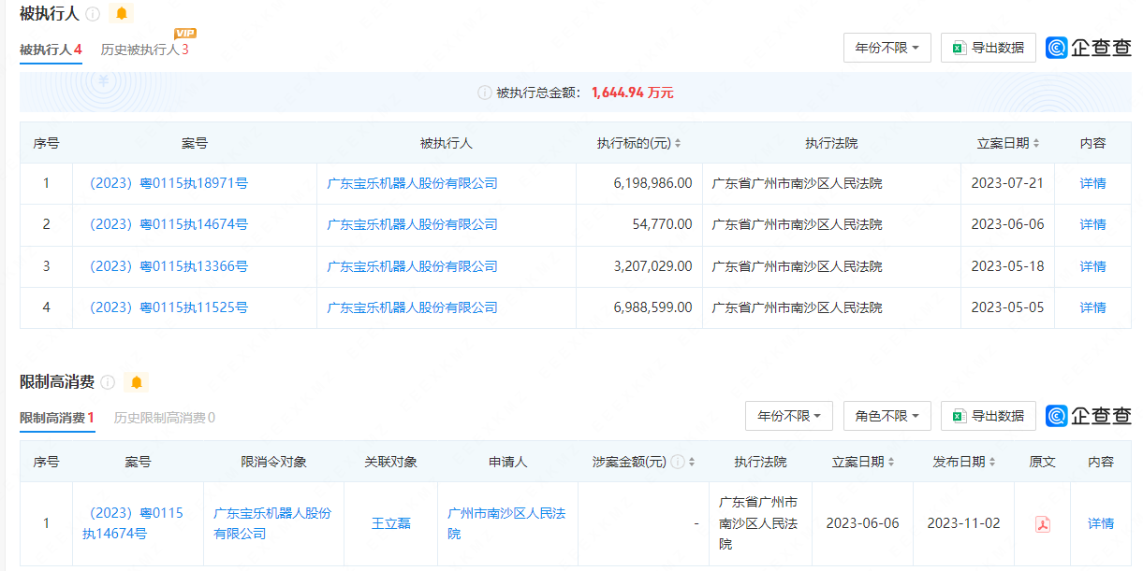Click the bell alert icon beside 限制高消费
The image size is (1143, 571).
(x=137, y=382)
